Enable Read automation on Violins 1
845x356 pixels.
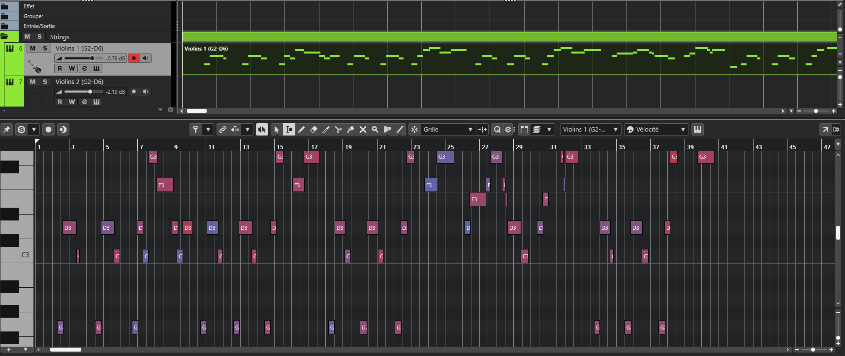(60, 68)
